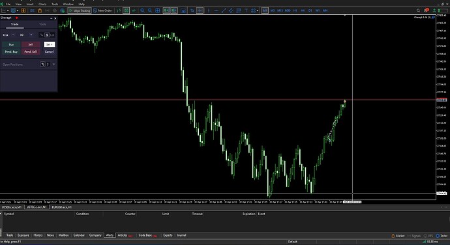Switch to the History tab

(x=38, y=235)
